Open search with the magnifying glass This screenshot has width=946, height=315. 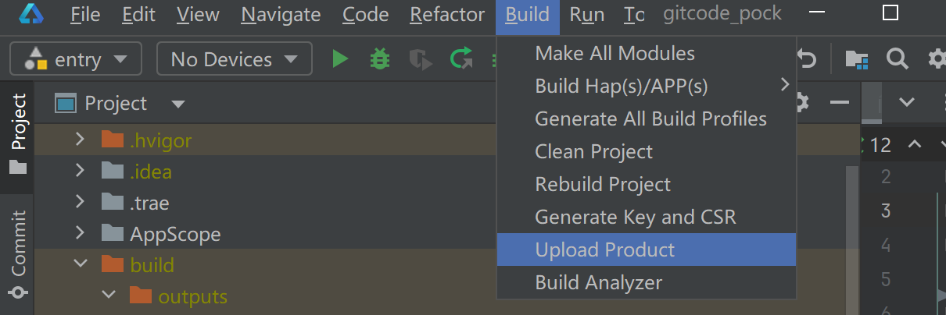(x=897, y=59)
